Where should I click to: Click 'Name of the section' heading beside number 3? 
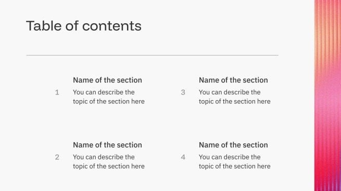tap(233, 80)
